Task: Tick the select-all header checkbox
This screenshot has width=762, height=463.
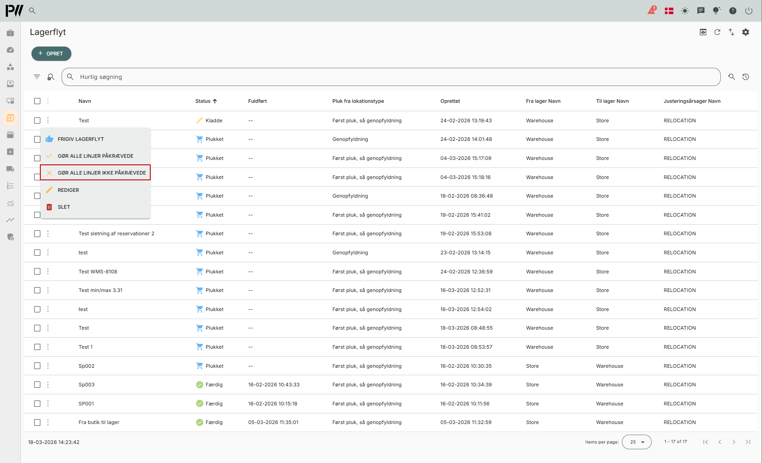Action: coord(37,101)
